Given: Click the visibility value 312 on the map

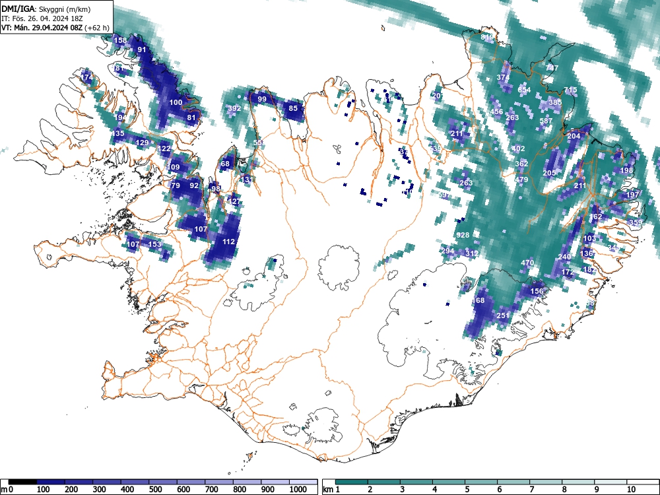Looking at the screenshot, I should [x=472, y=253].
